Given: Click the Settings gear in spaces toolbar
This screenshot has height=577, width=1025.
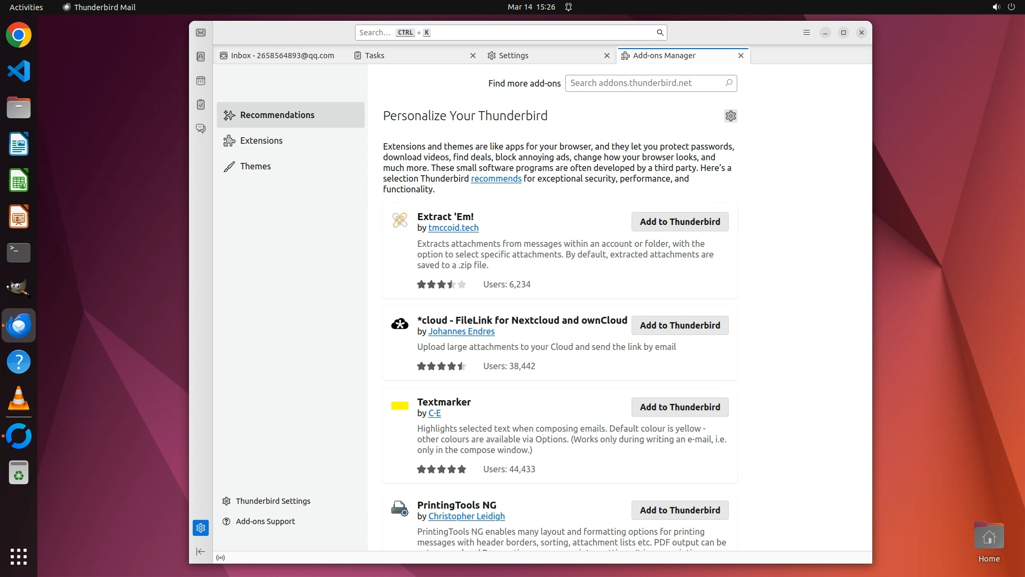Looking at the screenshot, I should (201, 528).
